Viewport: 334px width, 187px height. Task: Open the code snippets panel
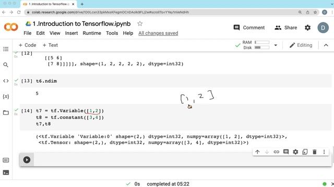click(6, 81)
